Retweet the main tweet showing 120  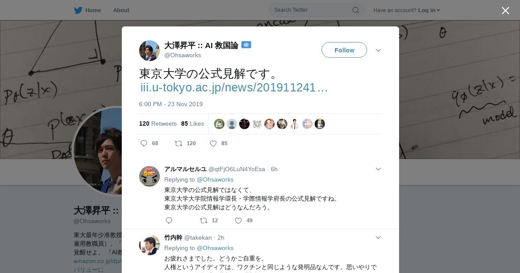coord(178,143)
